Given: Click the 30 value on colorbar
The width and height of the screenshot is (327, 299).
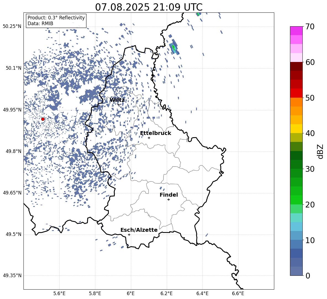Looking at the screenshot, I should 310,169.
